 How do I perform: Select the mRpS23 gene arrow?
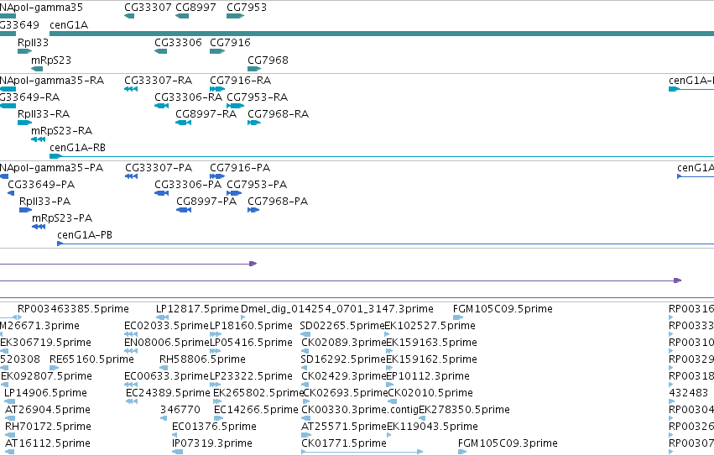(37, 69)
